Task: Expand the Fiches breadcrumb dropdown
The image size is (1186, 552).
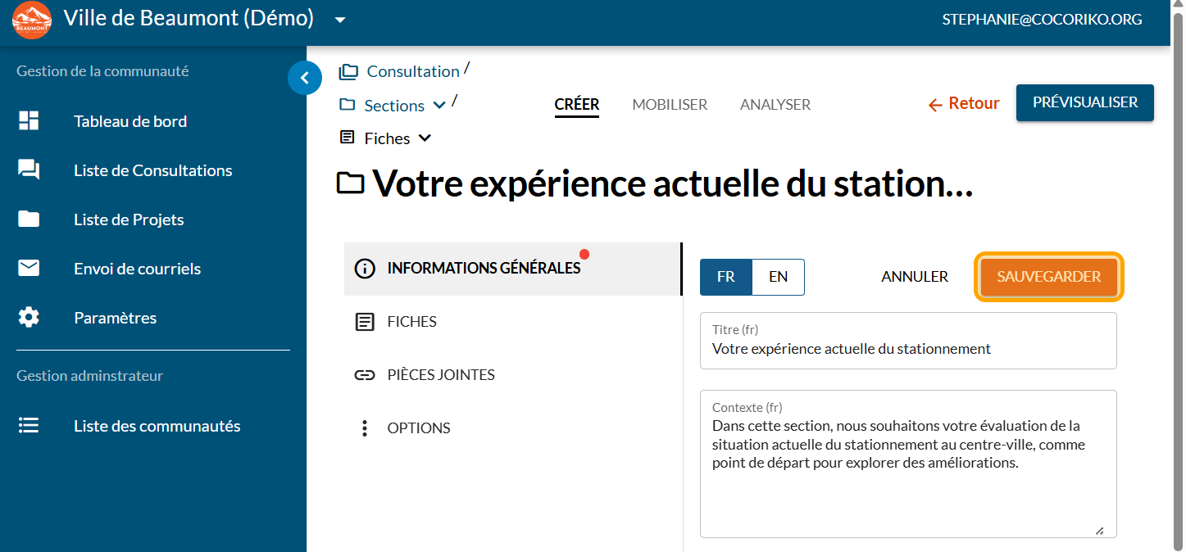Action: click(x=425, y=138)
